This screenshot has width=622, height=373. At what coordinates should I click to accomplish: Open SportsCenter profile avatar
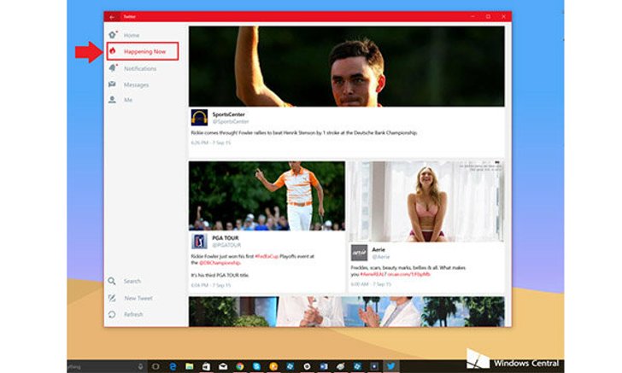tap(199, 118)
